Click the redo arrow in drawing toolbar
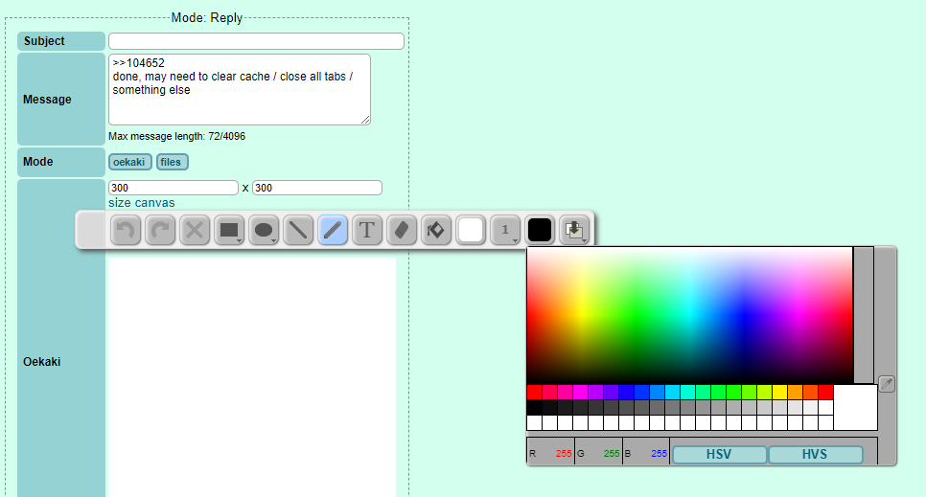926x497 pixels. [160, 230]
